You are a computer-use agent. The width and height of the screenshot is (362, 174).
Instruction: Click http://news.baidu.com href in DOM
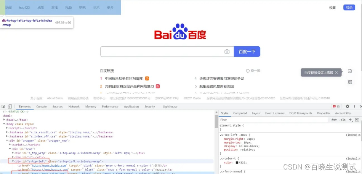tap(49, 166)
